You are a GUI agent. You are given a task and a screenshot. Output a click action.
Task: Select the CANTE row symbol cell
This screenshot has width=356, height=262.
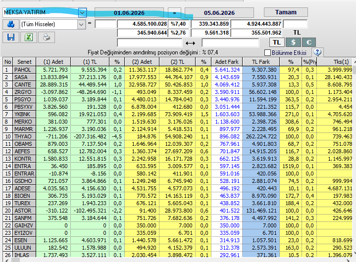24,85
